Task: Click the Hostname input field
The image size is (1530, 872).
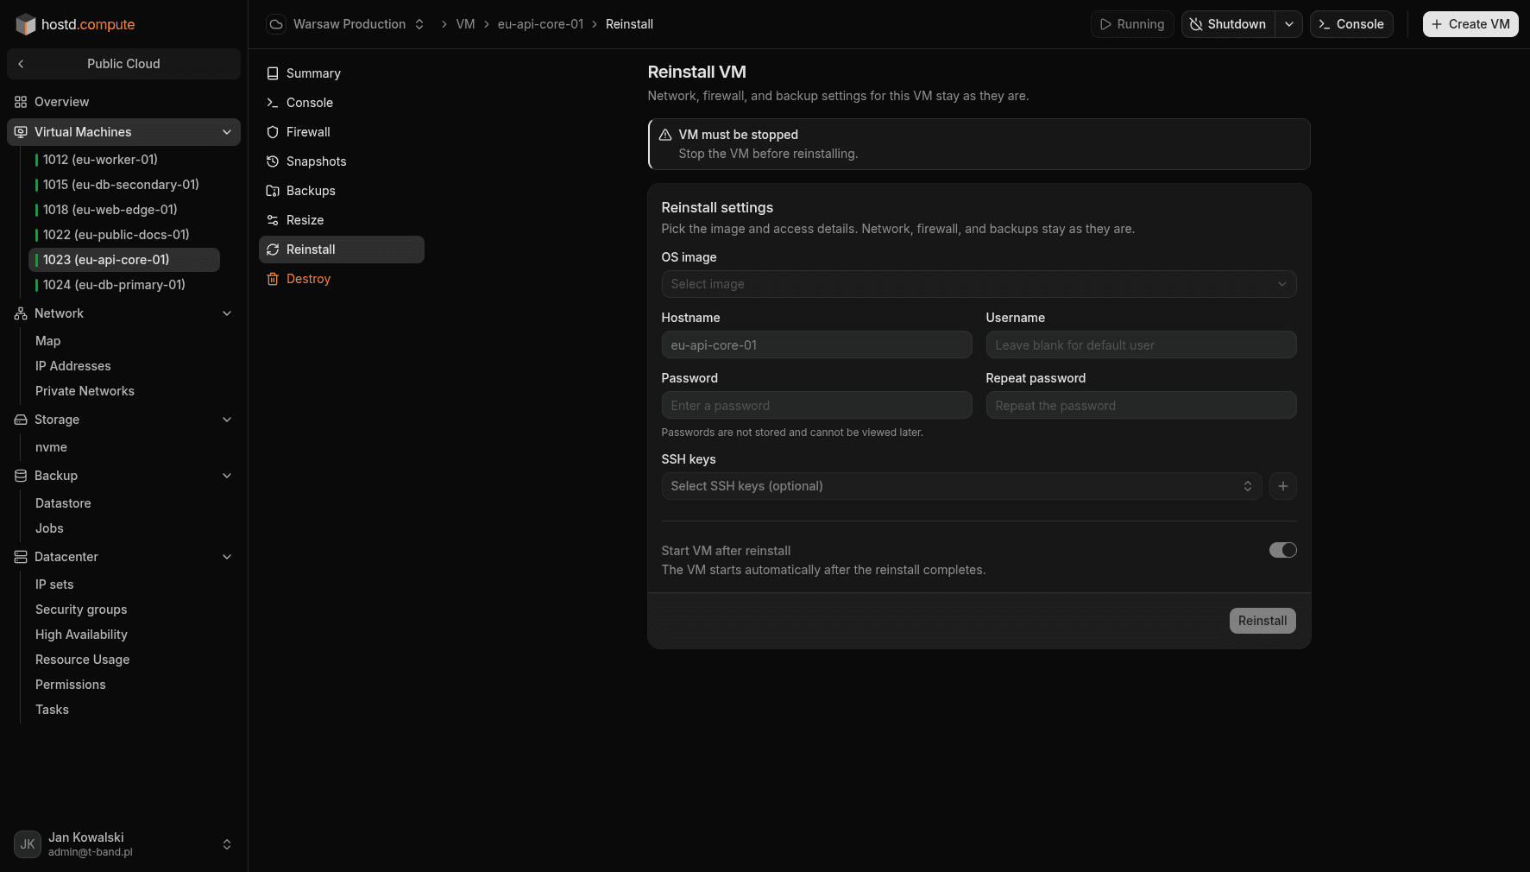Action: 816,344
